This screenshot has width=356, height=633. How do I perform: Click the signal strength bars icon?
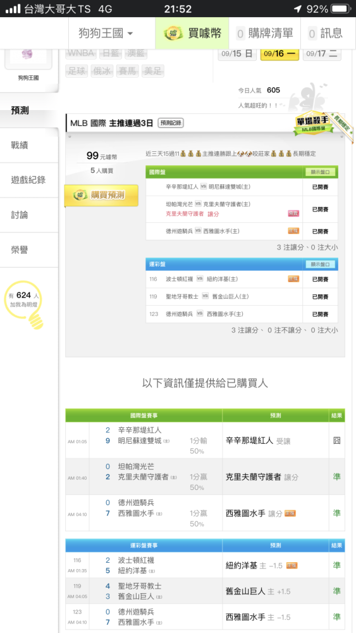pos(13,9)
